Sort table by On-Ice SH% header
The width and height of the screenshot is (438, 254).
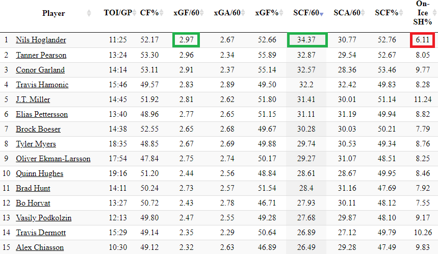(423, 13)
